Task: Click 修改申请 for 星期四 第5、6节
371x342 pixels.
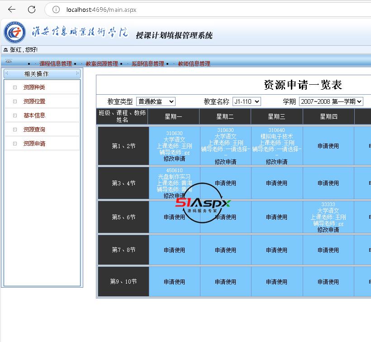Action: 328,230
